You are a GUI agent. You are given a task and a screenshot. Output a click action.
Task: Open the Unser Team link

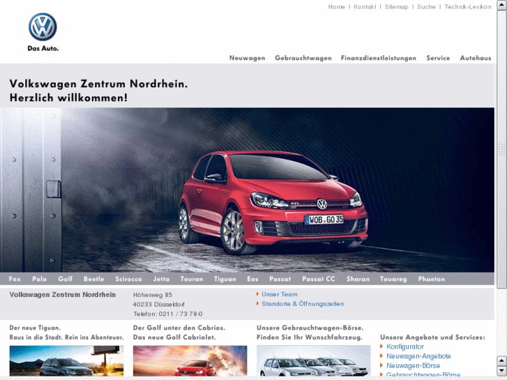point(280,294)
